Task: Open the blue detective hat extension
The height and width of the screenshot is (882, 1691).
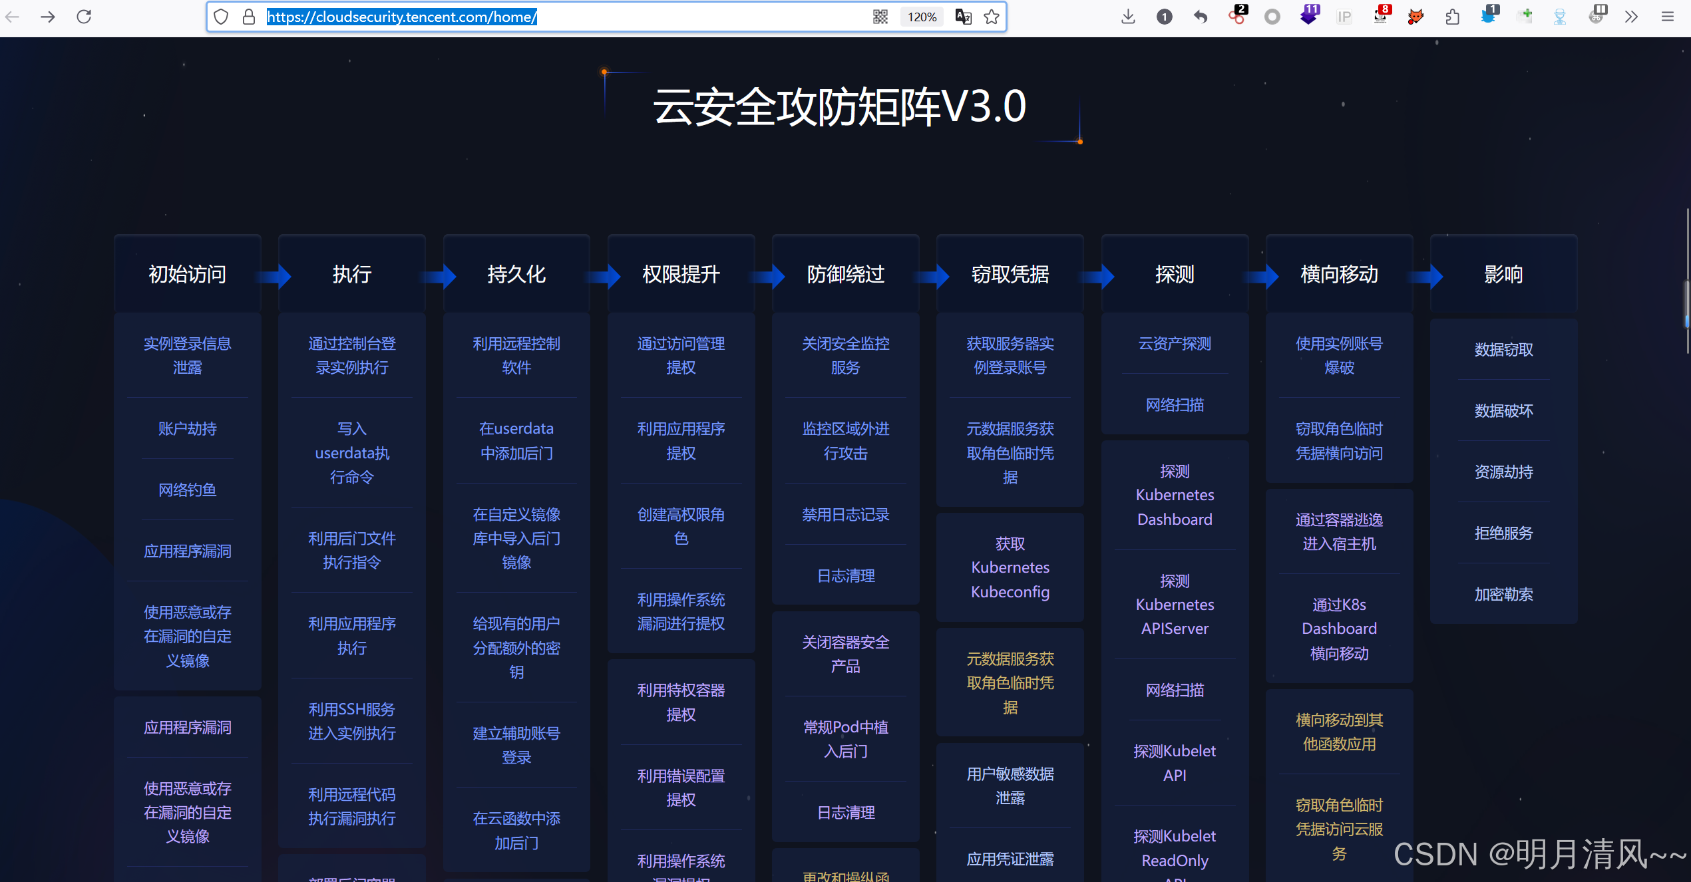Action: (x=1560, y=17)
